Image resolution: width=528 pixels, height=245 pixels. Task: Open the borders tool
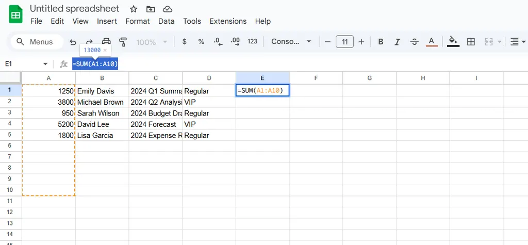(471, 42)
